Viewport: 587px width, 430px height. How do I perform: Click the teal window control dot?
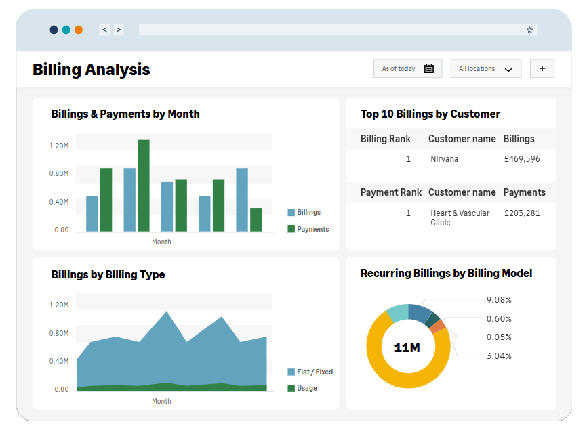pyautogui.click(x=65, y=30)
